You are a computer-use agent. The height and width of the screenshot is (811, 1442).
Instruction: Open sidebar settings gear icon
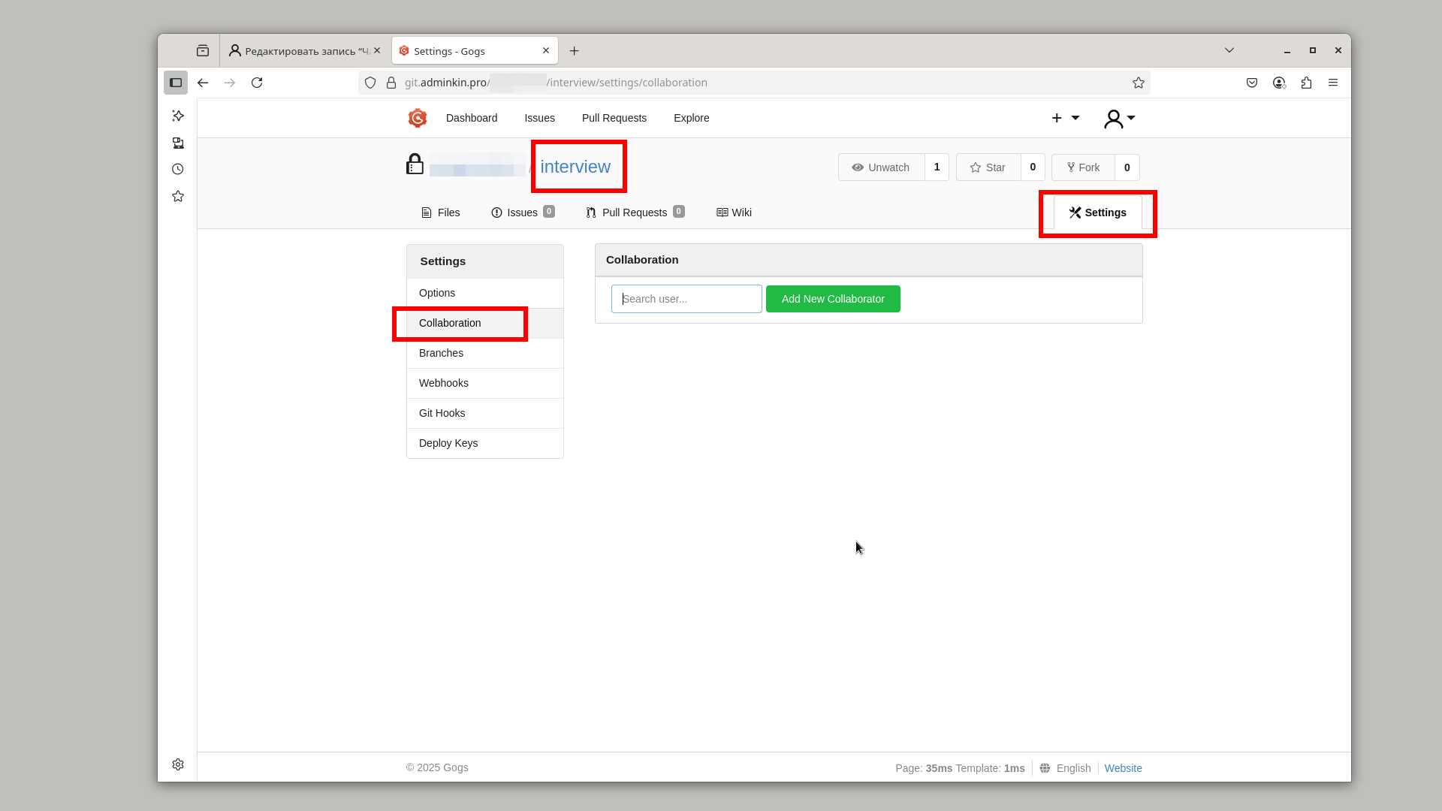tap(178, 764)
